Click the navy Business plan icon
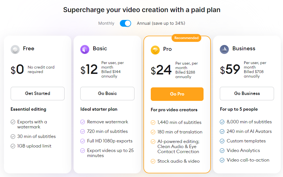The width and height of the screenshot is (283, 177). pos(224,49)
